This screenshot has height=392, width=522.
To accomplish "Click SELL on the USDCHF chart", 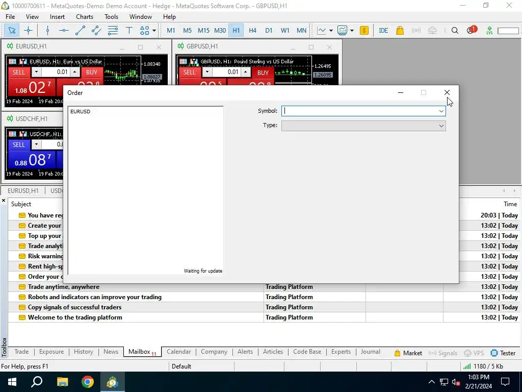I will pyautogui.click(x=19, y=144).
